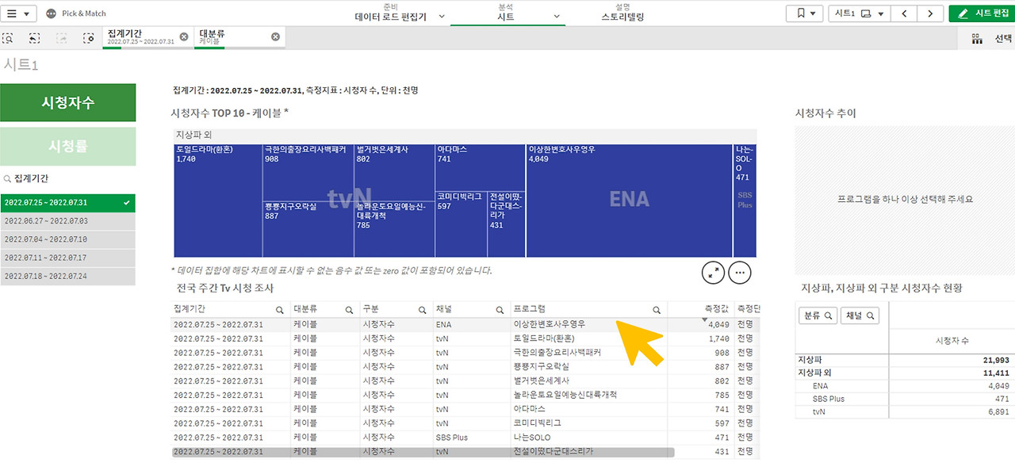This screenshot has width=1015, height=474.
Task: Select 나는 SOLO treemap block
Action: tap(745, 201)
